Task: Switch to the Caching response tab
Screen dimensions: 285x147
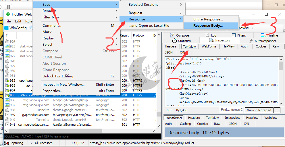Action: [x=185, y=124]
